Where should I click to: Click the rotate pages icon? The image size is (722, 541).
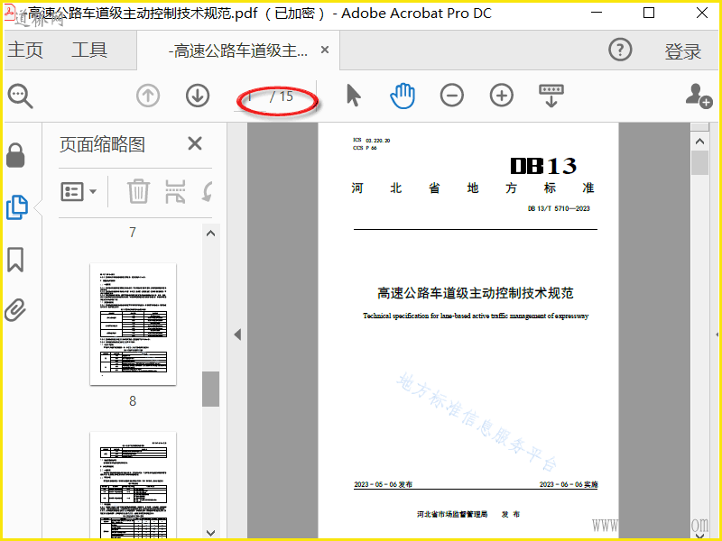[x=208, y=191]
